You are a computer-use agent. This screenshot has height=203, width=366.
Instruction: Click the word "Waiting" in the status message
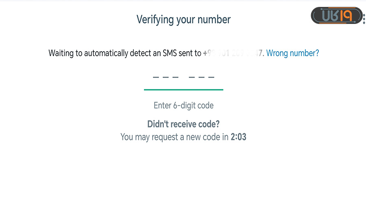(x=61, y=53)
